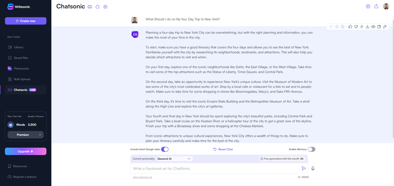The image size is (394, 186).
Task: Thumbs down the chatbot response
Action: point(356,26)
